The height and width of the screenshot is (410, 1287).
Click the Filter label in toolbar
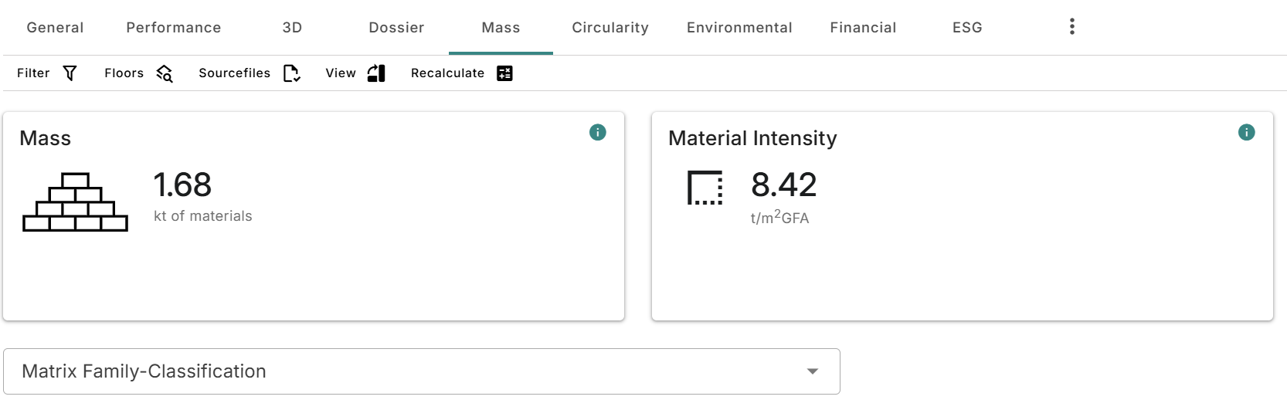pyautogui.click(x=33, y=73)
